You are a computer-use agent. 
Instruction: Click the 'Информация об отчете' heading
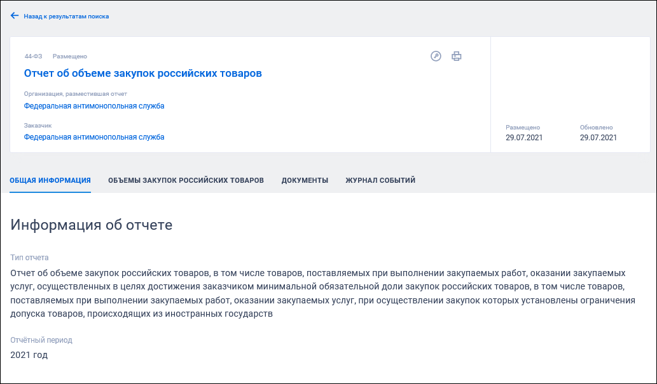point(92,225)
